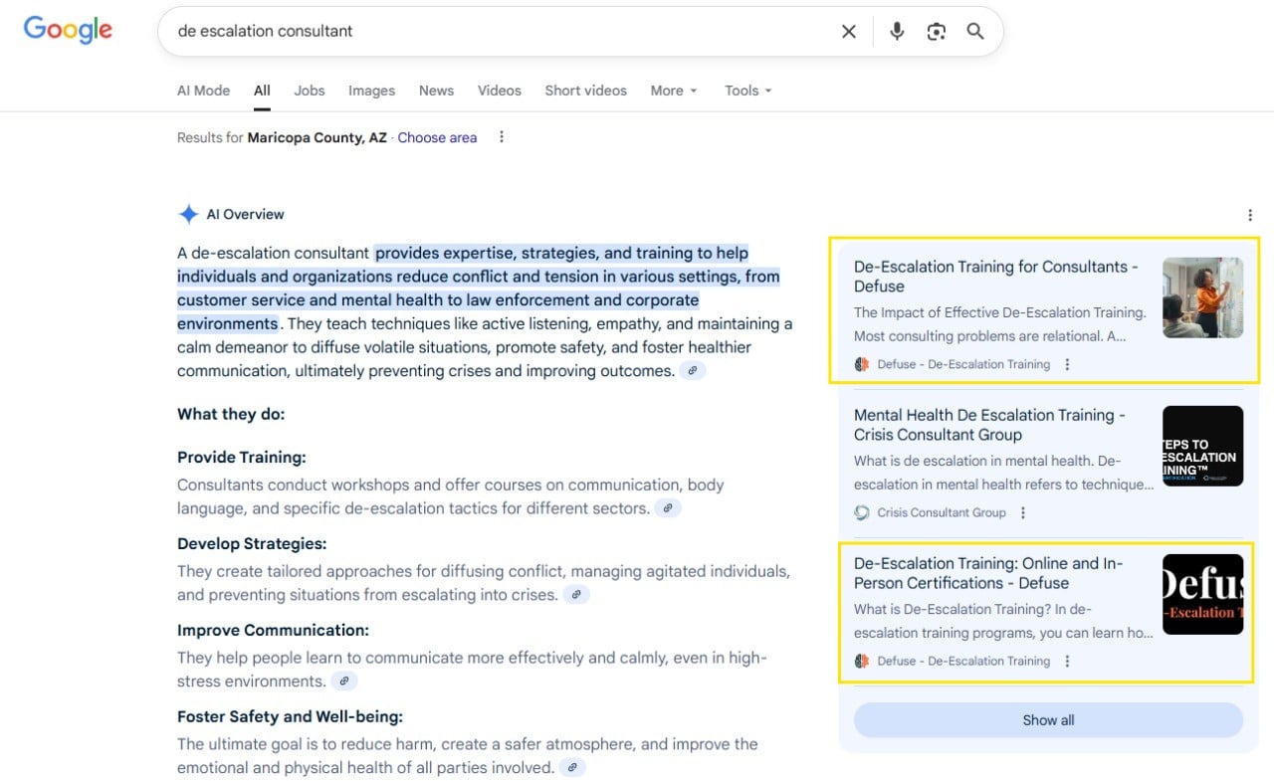This screenshot has width=1274, height=781.
Task: Clear the search box text
Action: (848, 32)
